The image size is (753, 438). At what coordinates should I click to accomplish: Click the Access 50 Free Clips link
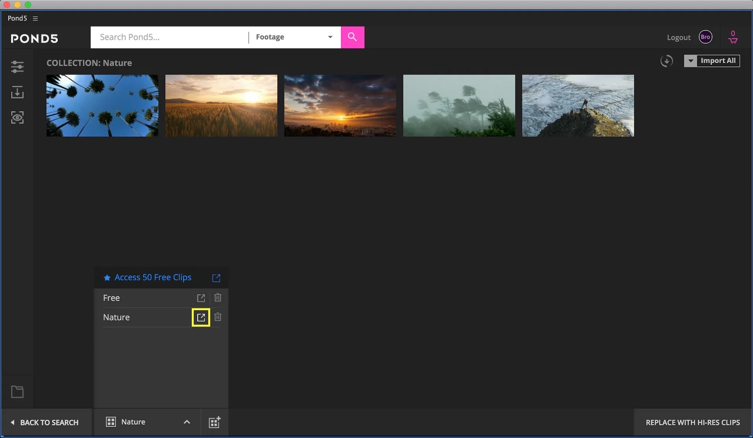point(153,278)
